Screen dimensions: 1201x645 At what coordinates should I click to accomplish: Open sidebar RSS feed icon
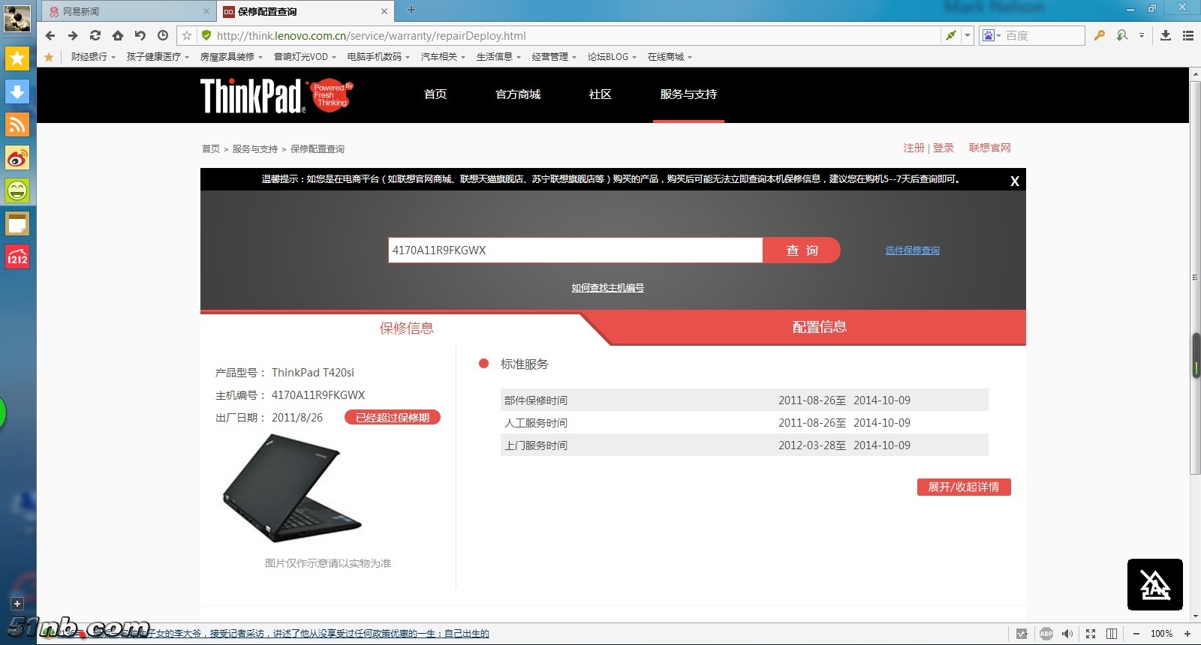[x=17, y=124]
